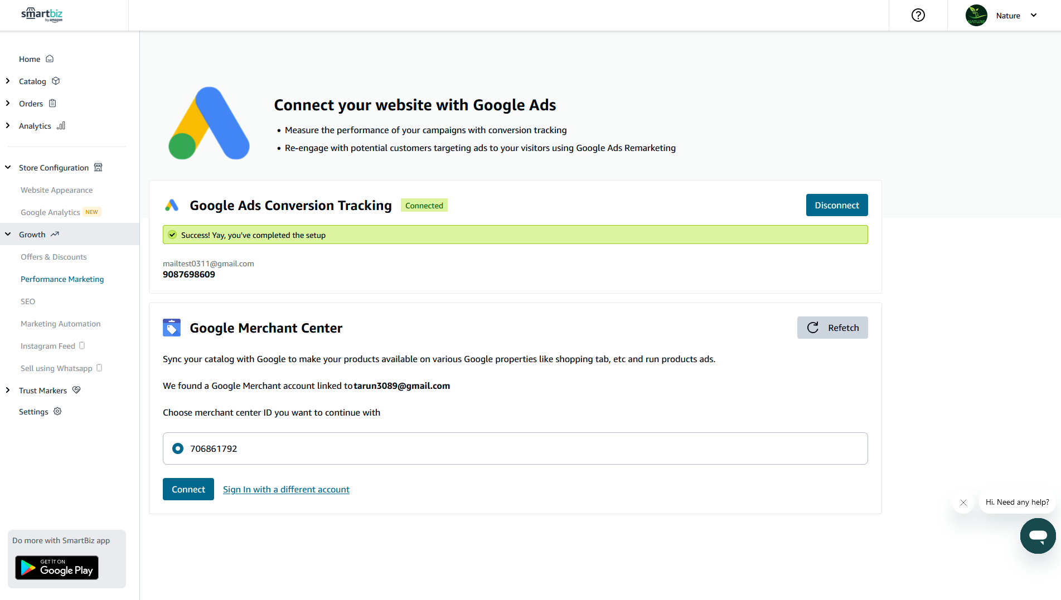Click the Hi. Need any help? bubble
Image resolution: width=1061 pixels, height=600 pixels.
(1017, 502)
